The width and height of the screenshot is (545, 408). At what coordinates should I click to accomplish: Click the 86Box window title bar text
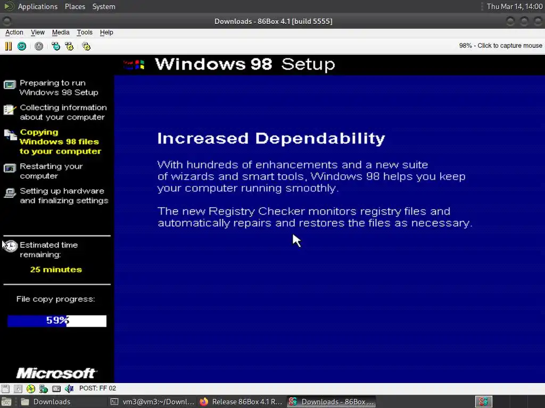point(273,21)
